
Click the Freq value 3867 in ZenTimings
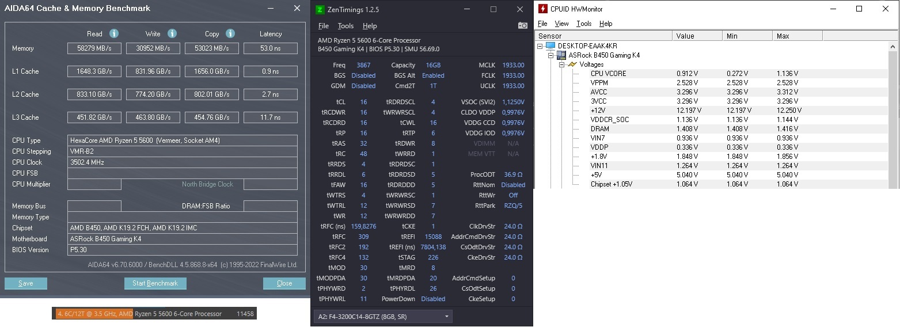(363, 65)
